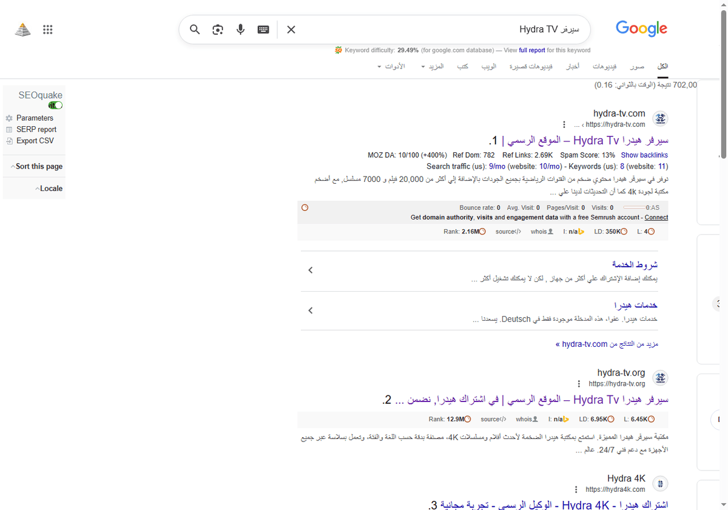Search by image using the Google Lens icon
Viewport: 728px width, 510px height.
[x=217, y=29]
